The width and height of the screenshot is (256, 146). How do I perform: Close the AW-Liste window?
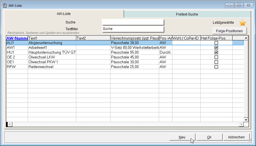(248, 5)
